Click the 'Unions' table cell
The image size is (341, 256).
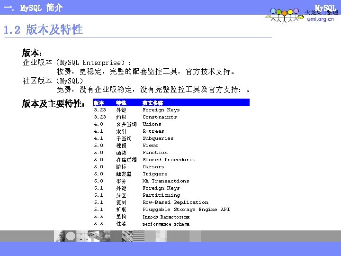pos(152,124)
